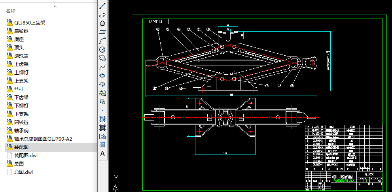Click the blank file icon beside 总图.dwl

(x=9, y=172)
